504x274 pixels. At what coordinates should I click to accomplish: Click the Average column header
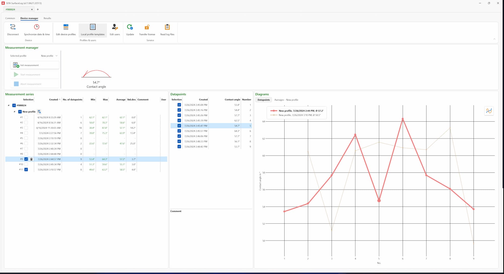click(x=121, y=100)
